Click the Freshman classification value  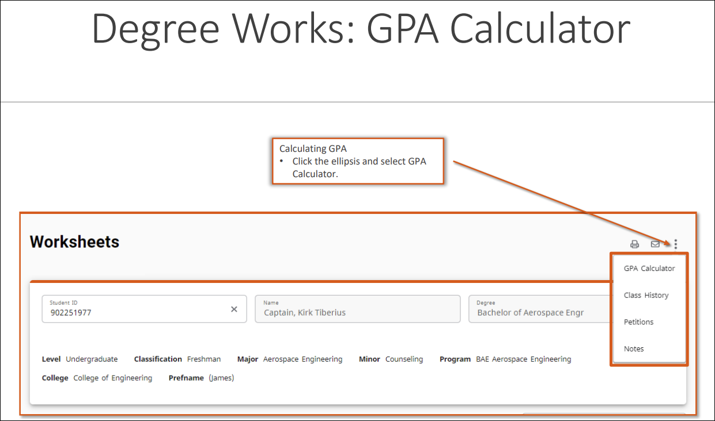click(204, 359)
